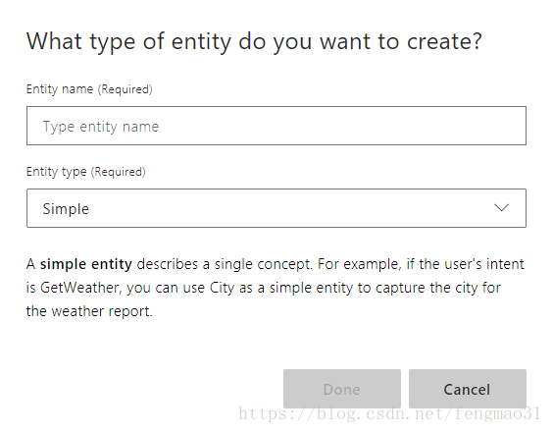This screenshot has height=433, width=553.
Task: Click the dialog heading 'What type of entity'
Action: tap(128, 41)
